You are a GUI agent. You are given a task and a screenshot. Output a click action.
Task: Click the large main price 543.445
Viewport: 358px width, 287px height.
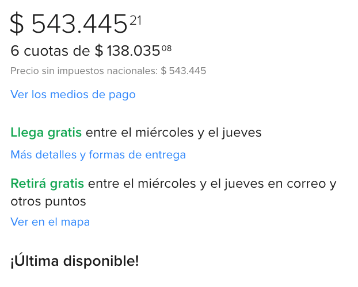[x=79, y=25]
